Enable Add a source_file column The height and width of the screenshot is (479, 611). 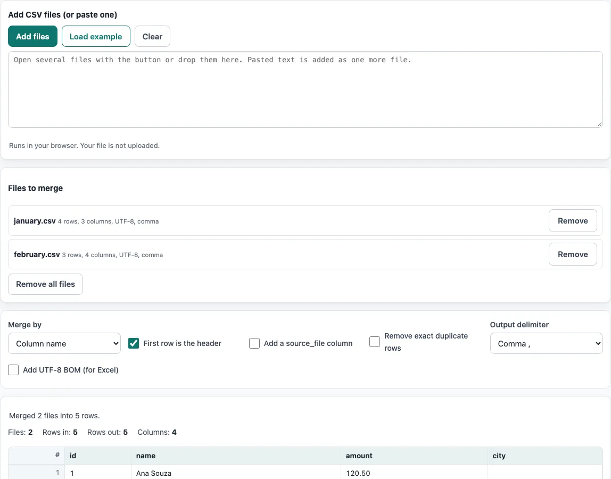[x=254, y=343]
